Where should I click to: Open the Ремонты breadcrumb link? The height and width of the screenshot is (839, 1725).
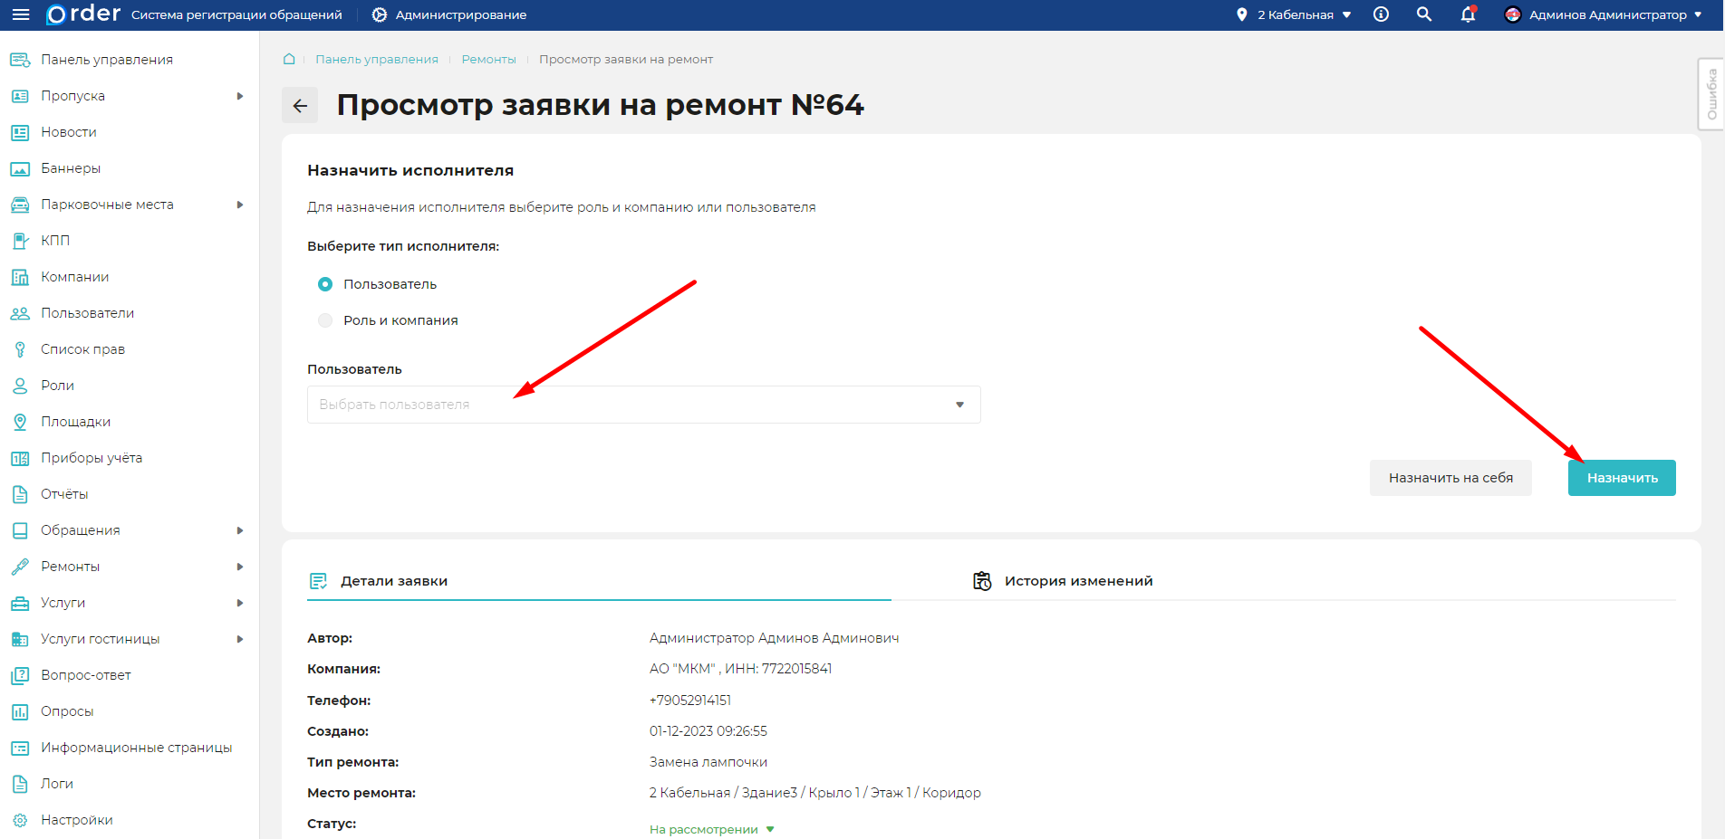[488, 59]
